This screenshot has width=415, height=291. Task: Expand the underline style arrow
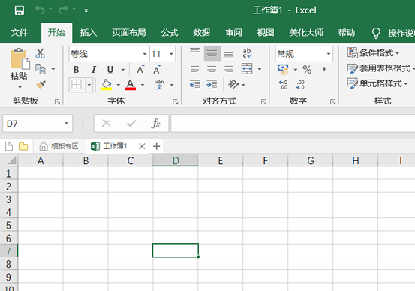[x=123, y=70]
